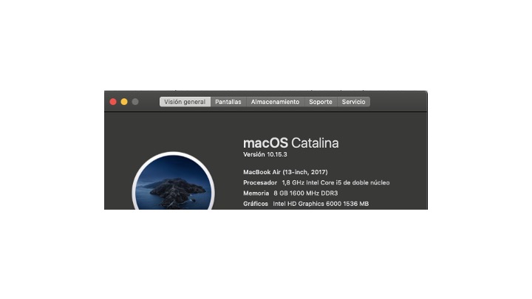Click the Gráficos label
Image resolution: width=532 pixels, height=299 pixels.
click(x=256, y=204)
